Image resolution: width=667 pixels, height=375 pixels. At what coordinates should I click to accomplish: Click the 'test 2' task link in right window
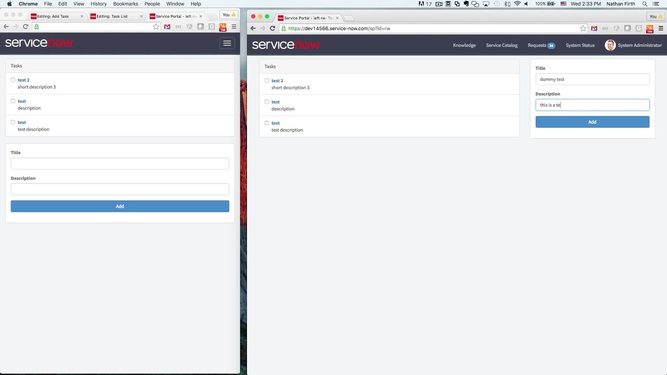tap(277, 81)
